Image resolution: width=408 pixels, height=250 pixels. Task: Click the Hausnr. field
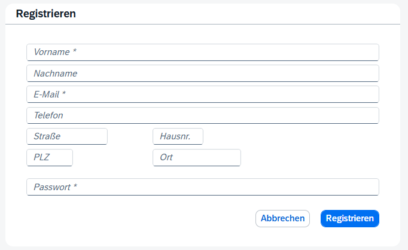tap(178, 136)
